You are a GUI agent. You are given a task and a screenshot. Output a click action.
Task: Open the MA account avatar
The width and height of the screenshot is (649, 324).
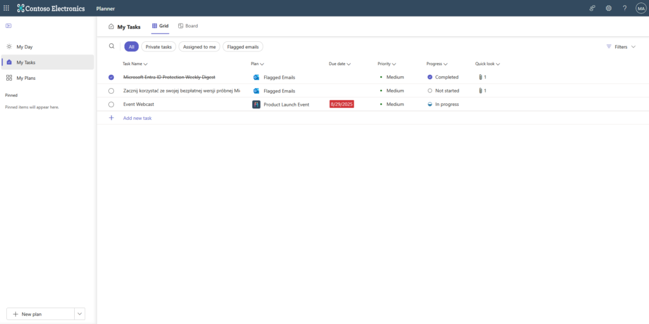(x=641, y=8)
